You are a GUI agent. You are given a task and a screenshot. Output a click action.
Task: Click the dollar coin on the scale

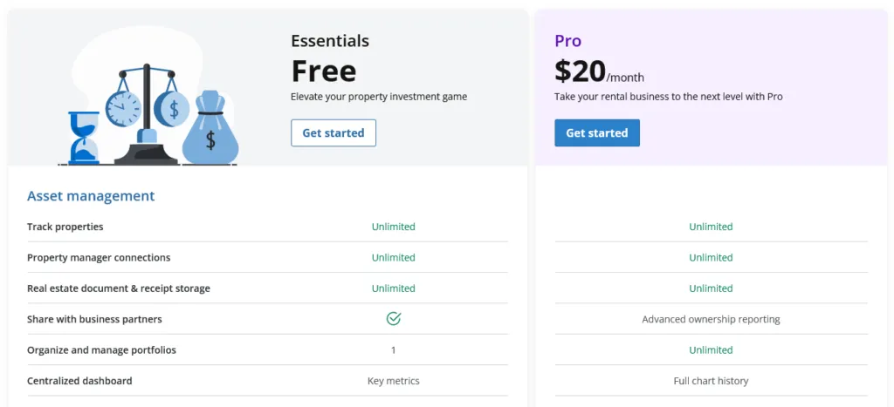click(172, 108)
